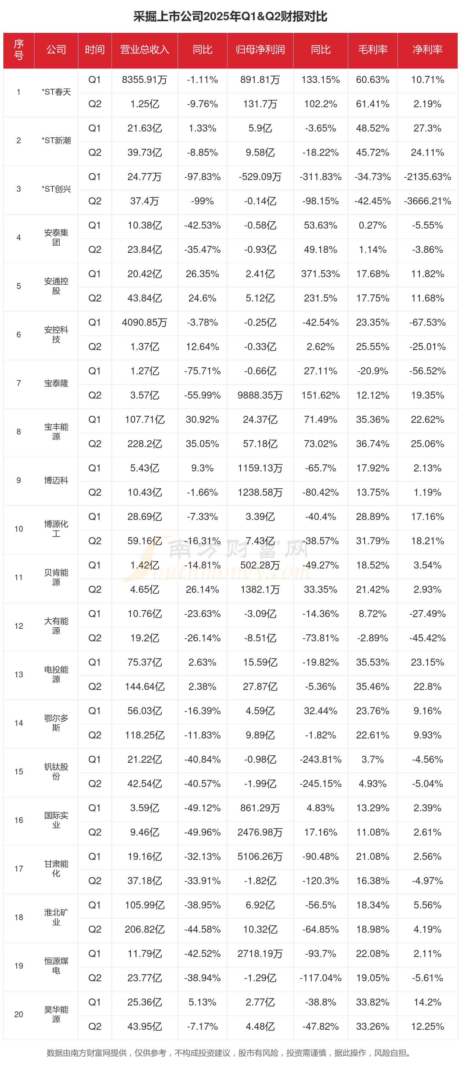Screen dimensions: 461x1071
Task: Select the 鄂尔多斯 company cell
Action: (56, 723)
